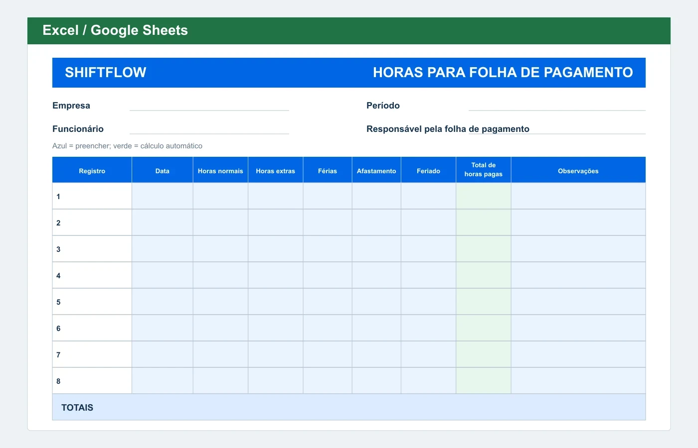Click the Responsável pela folha de pagamento label
The height and width of the screenshot is (448, 698).
click(448, 129)
